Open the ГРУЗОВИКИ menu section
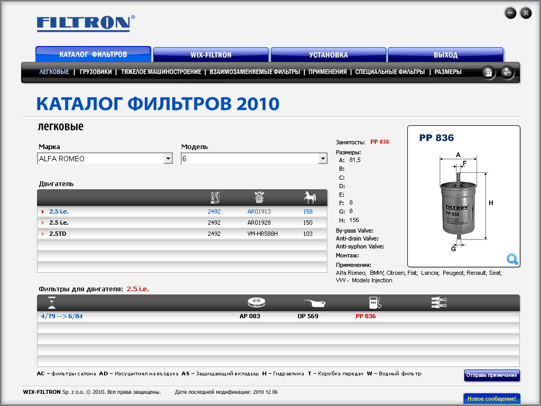This screenshot has width=541, height=406. 96,72
